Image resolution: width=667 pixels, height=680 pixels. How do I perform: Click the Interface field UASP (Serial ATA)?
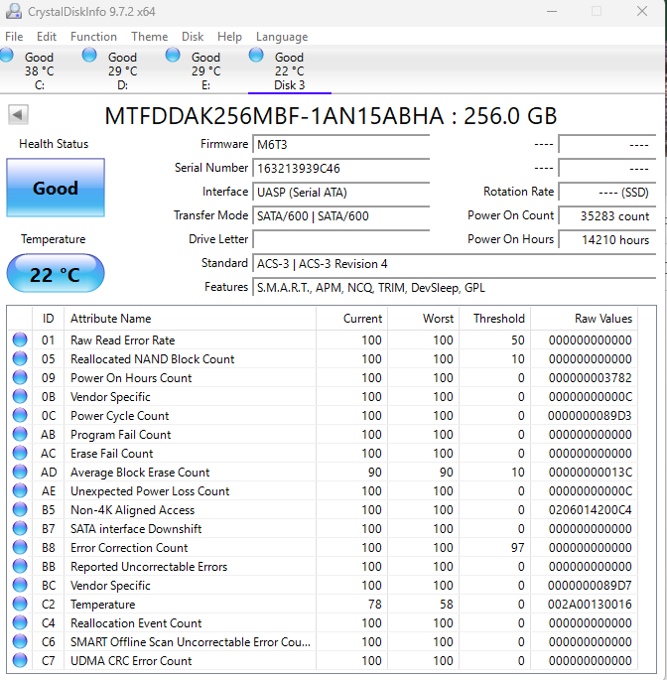340,193
